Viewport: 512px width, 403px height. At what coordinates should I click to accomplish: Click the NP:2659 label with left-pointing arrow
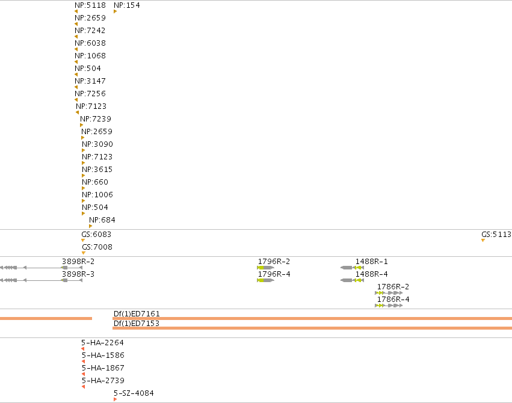[90, 18]
